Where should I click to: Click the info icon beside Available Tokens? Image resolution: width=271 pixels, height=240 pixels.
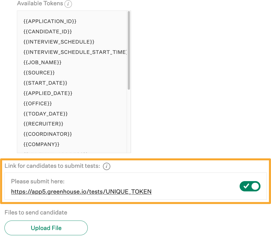[x=68, y=4]
